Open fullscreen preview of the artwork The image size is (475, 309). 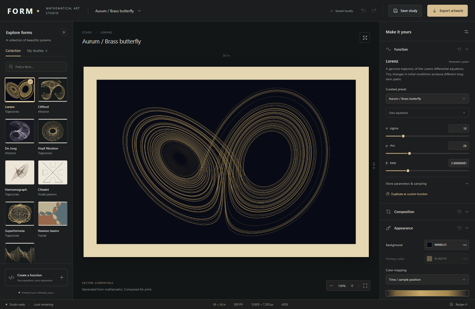tap(365, 38)
